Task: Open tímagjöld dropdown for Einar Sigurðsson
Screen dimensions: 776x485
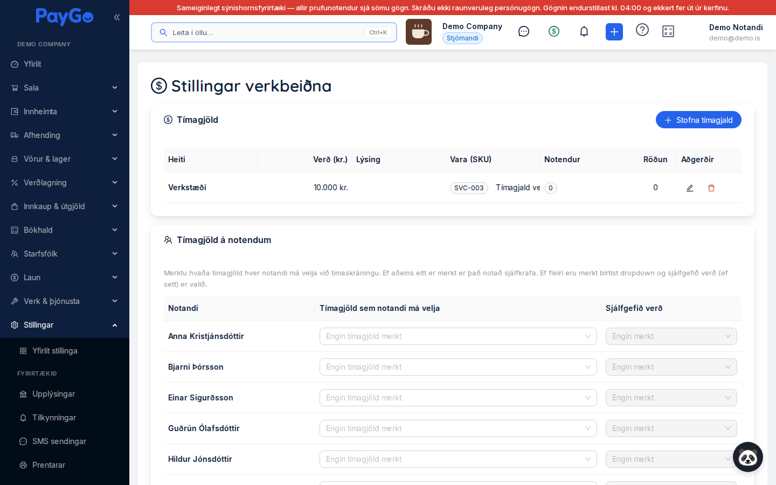Action: pyautogui.click(x=458, y=398)
